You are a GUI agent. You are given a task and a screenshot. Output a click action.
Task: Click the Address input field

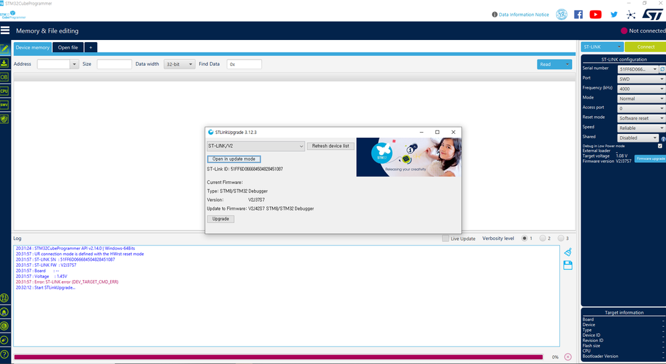[53, 64]
